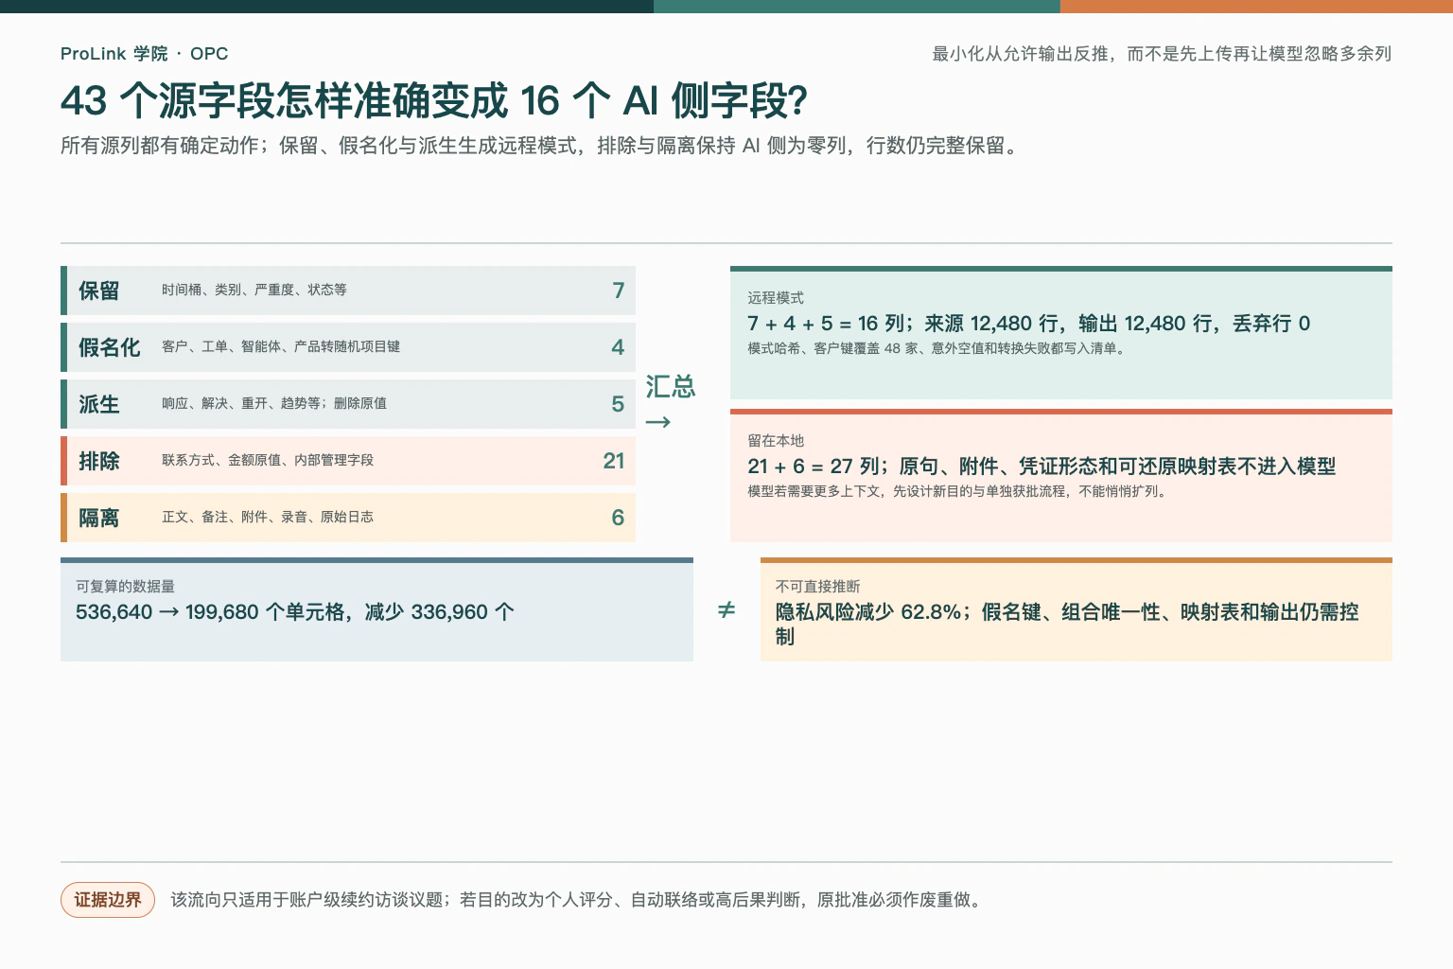The width and height of the screenshot is (1453, 969).
Task: Select the title 43 个源字段怎样准确变成 16 个 AI 侧字段?
Action: pos(434,100)
